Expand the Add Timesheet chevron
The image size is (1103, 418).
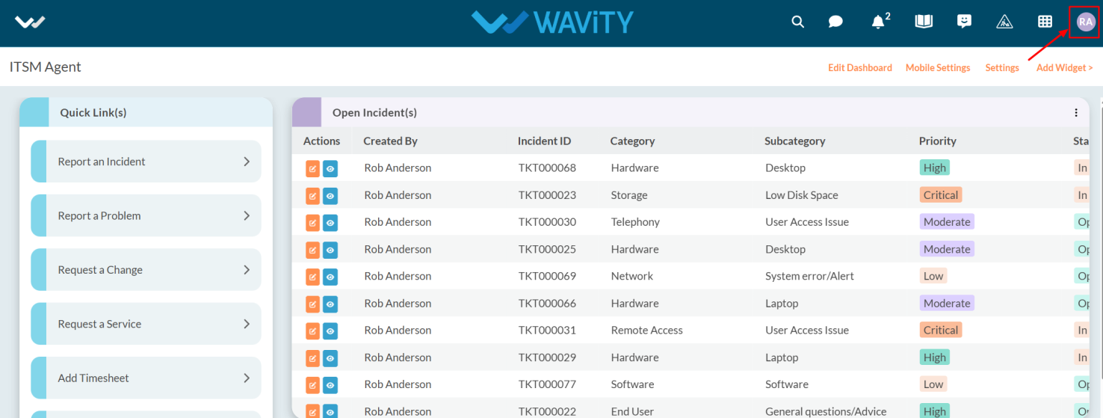[247, 378]
